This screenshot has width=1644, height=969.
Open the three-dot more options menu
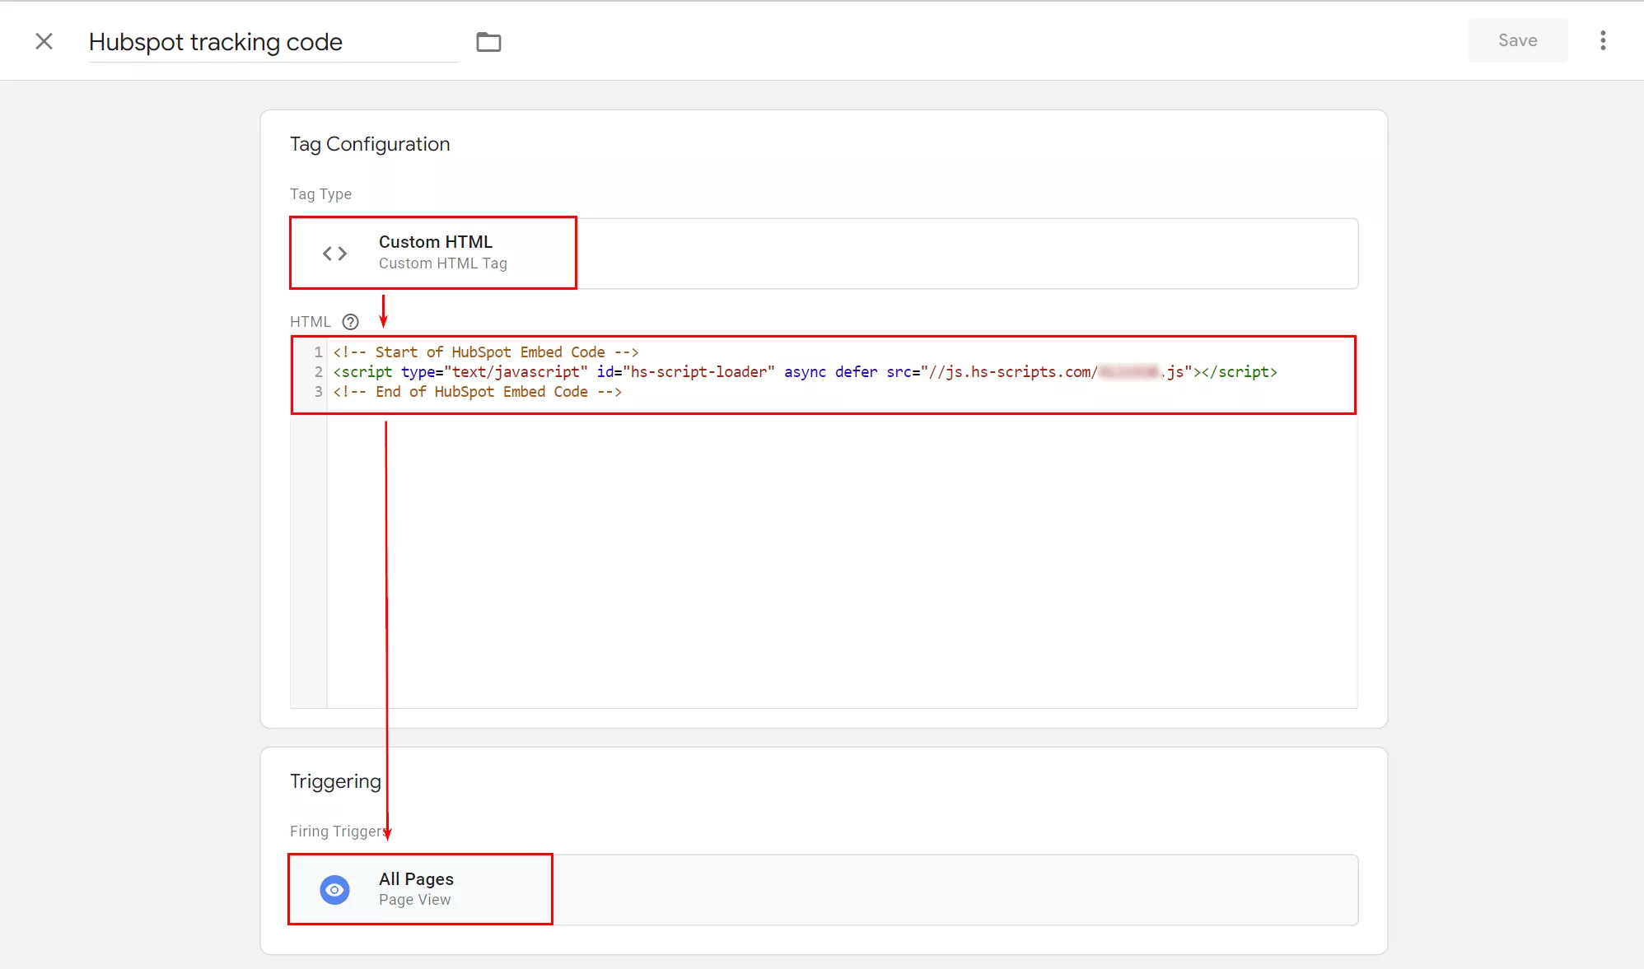1603,40
